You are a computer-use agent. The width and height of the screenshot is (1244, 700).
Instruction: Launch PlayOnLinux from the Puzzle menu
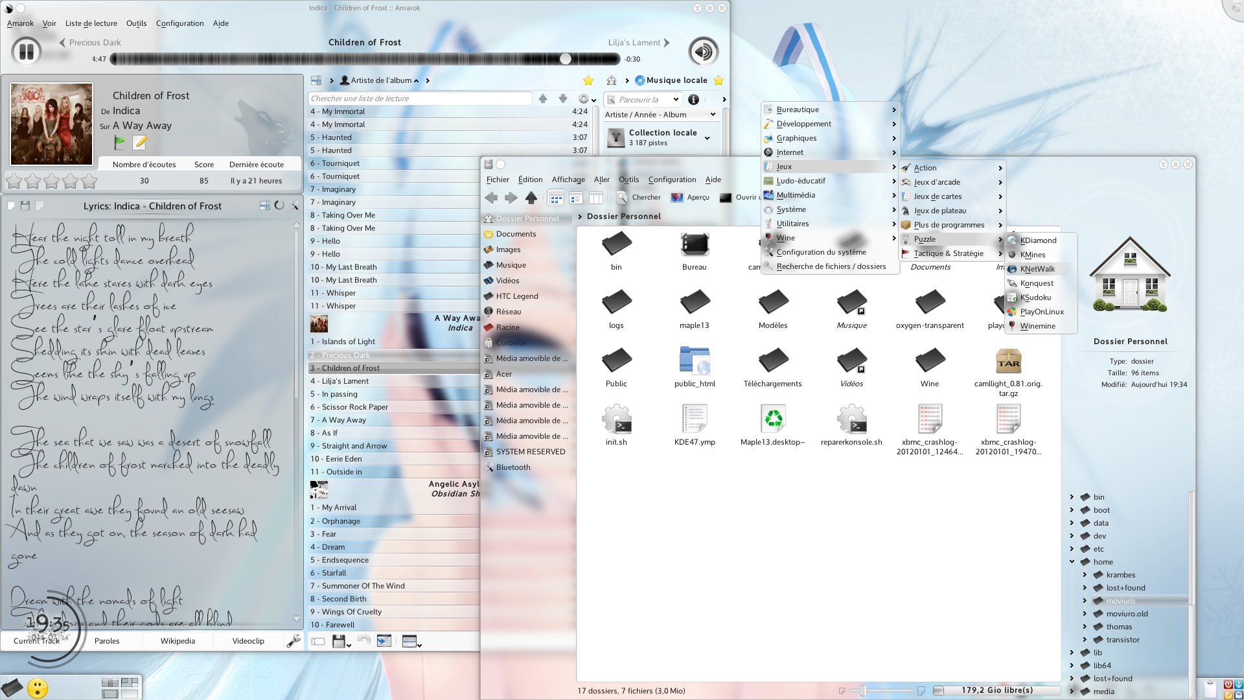(1041, 312)
